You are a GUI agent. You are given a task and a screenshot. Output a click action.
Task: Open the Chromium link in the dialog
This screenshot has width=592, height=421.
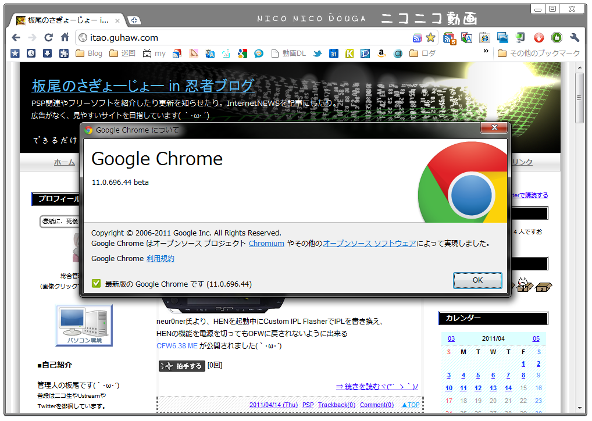tap(266, 244)
